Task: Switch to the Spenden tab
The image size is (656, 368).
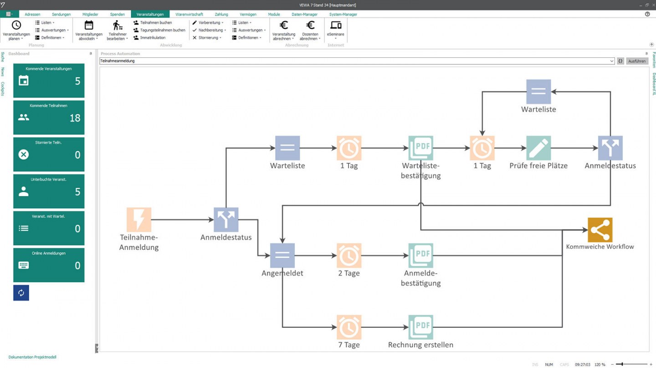Action: (117, 14)
